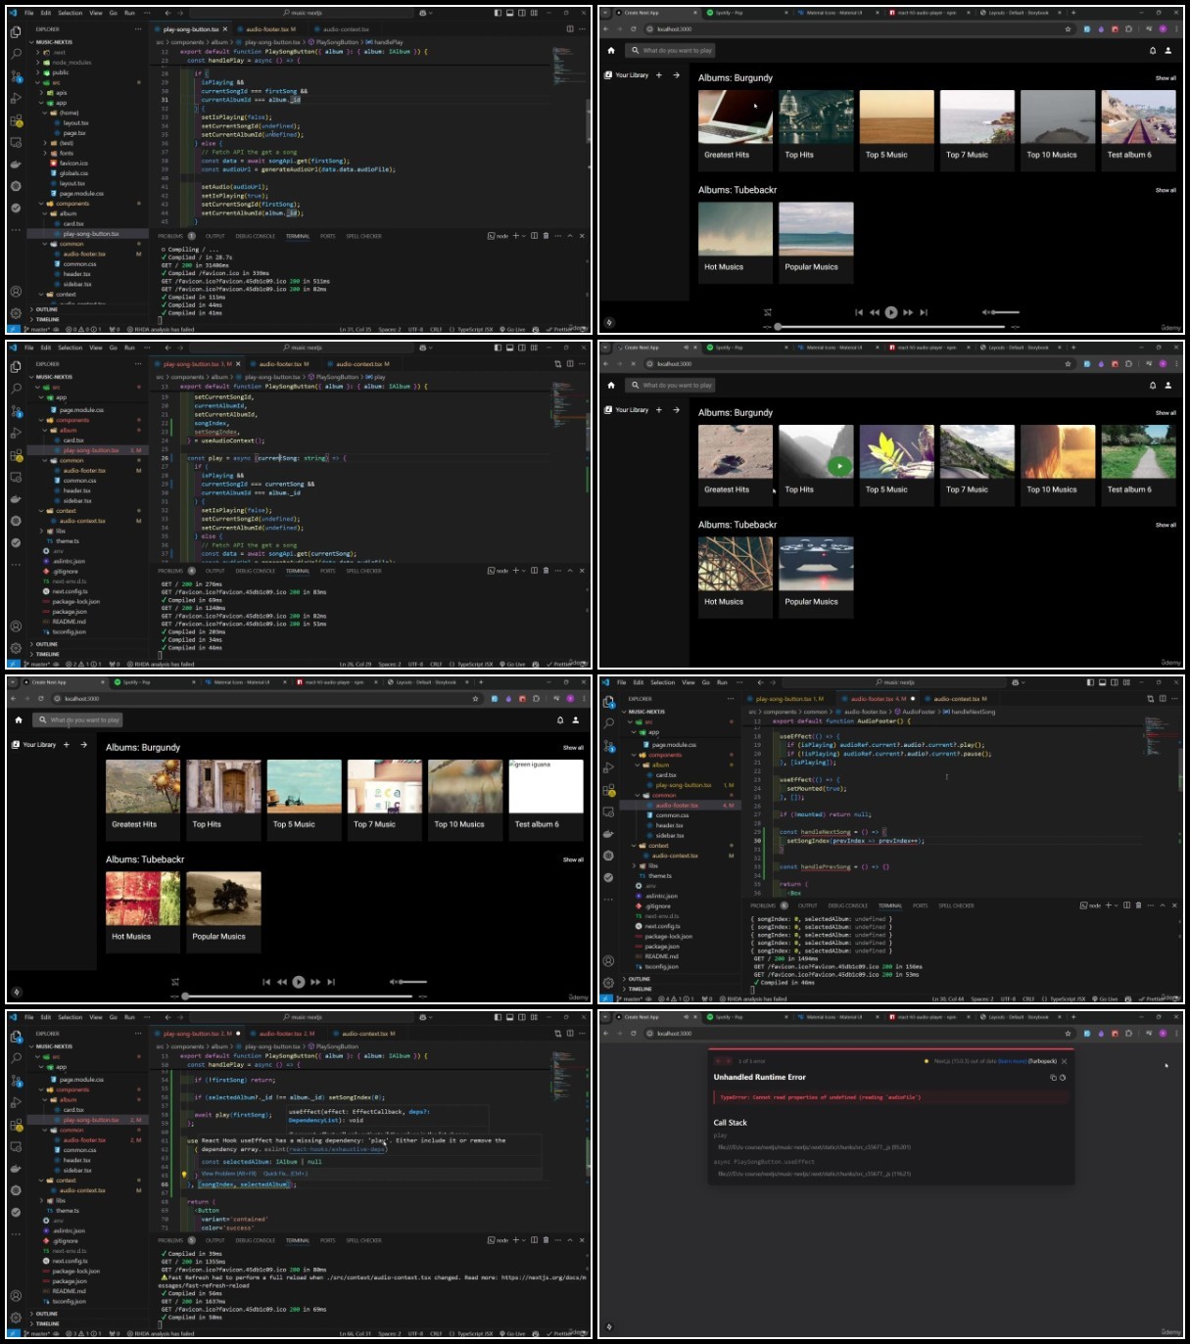Click volume slider in green-iguana browser player
This screenshot has width=1190, height=1344.
pyautogui.click(x=412, y=982)
